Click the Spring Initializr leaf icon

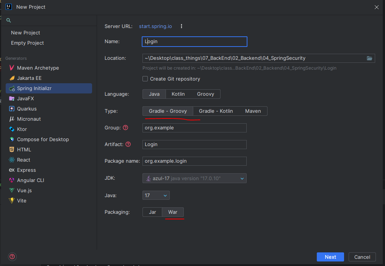(12, 88)
